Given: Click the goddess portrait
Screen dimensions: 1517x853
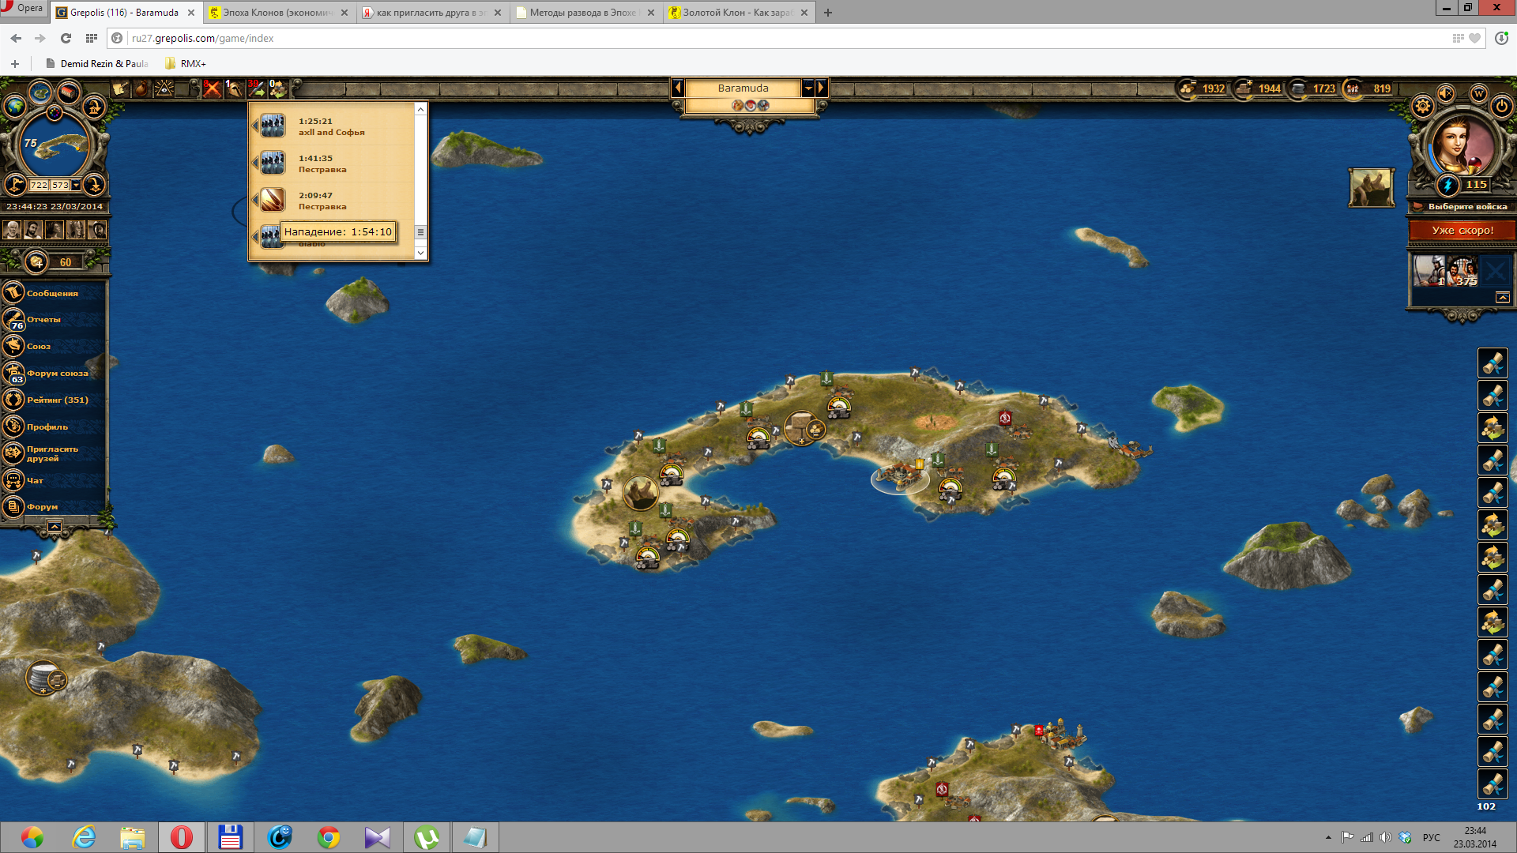Looking at the screenshot, I should click(x=1462, y=144).
